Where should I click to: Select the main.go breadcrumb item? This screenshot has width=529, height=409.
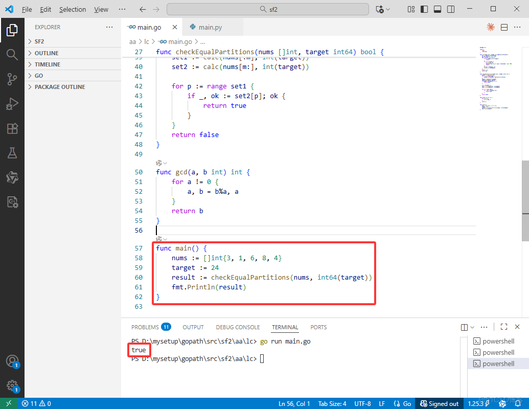(x=175, y=41)
